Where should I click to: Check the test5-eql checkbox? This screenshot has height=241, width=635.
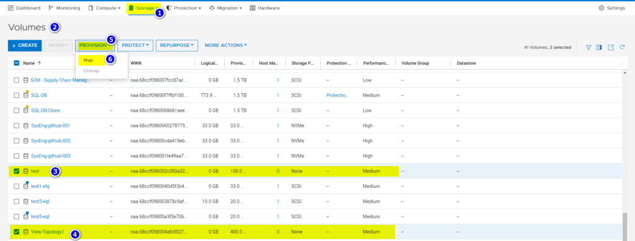[x=17, y=216]
